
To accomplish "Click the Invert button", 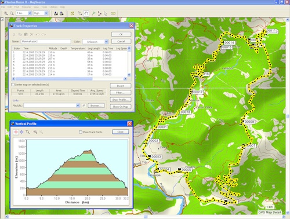I will coord(121,86).
